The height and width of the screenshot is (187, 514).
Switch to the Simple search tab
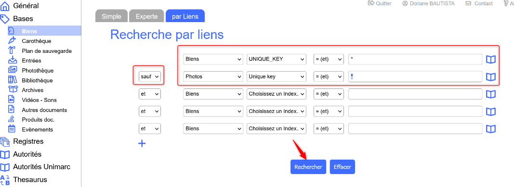click(111, 16)
